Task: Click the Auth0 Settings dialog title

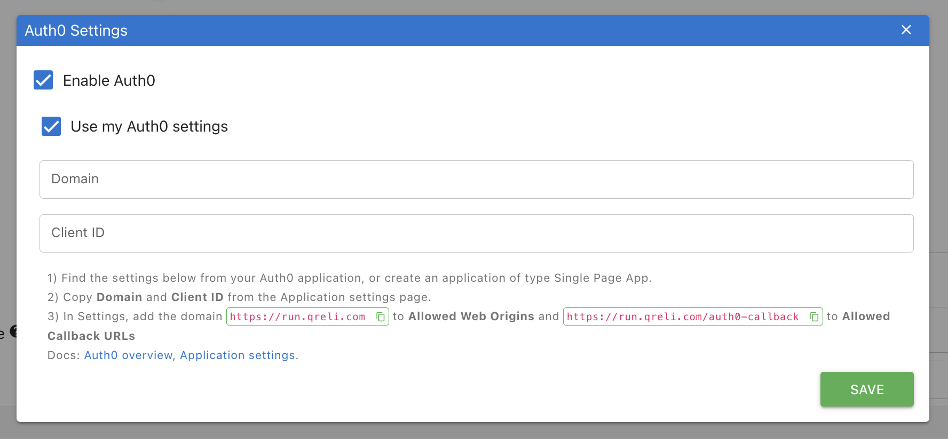Action: [76, 30]
